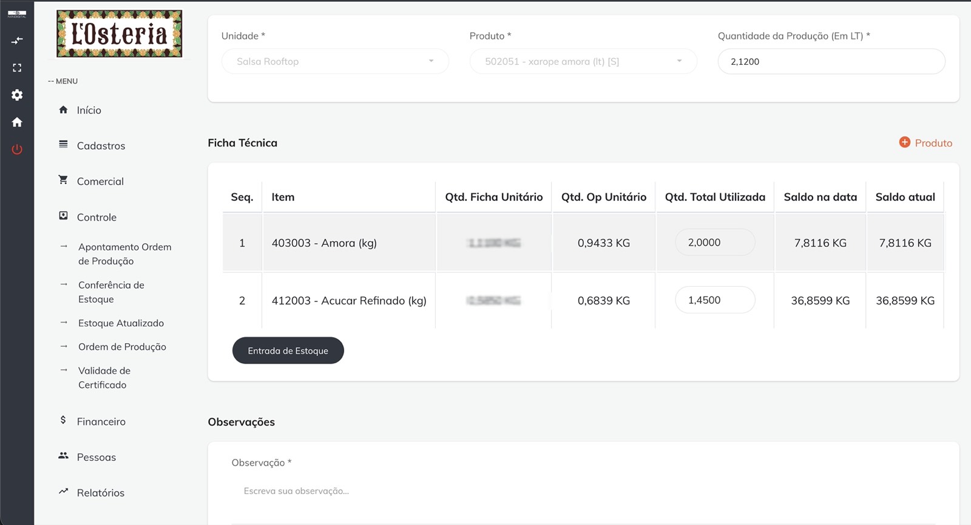971x525 pixels.
Task: Expand the Comercial menu
Action: [x=100, y=182]
